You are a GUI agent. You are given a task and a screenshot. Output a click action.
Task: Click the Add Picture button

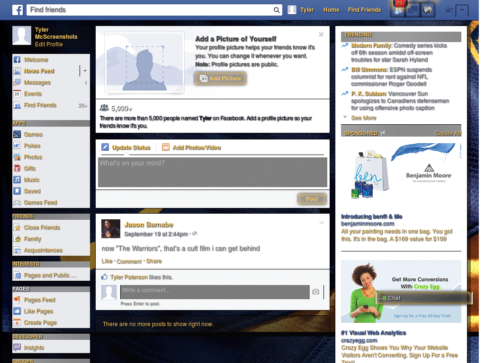[220, 78]
